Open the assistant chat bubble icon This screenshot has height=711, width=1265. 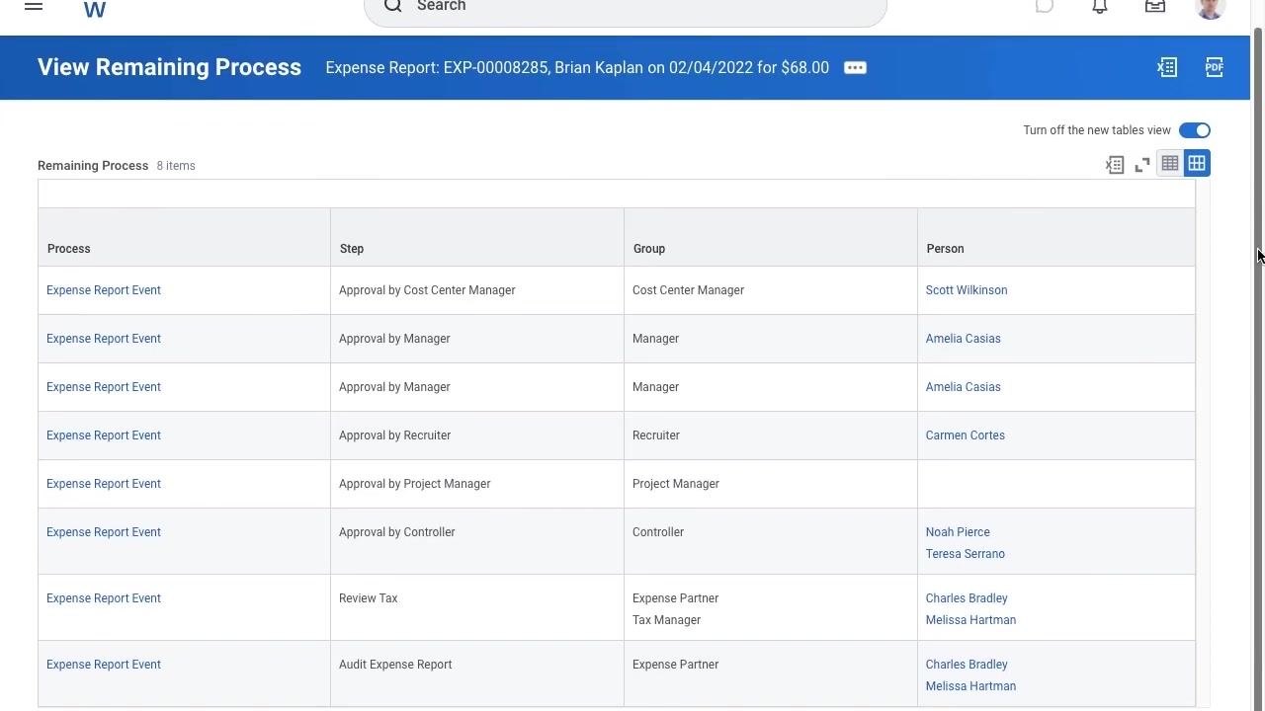coord(1045,6)
